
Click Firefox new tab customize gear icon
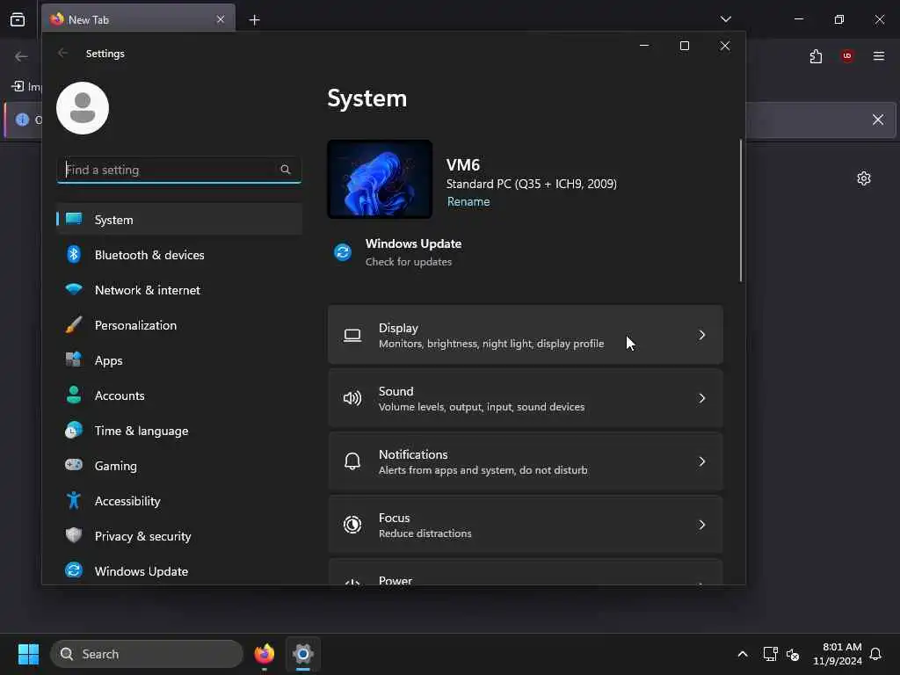[x=864, y=178]
